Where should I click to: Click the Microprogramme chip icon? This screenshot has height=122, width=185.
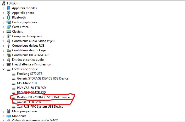click(9, 111)
